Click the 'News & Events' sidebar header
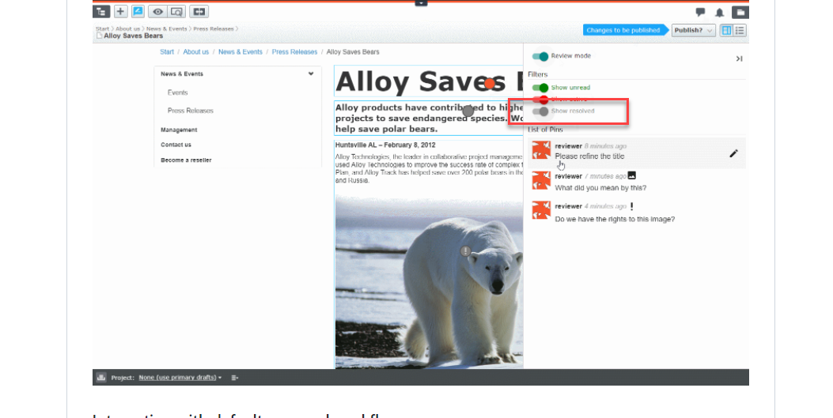Viewport: 833px width, 418px height. (x=182, y=73)
